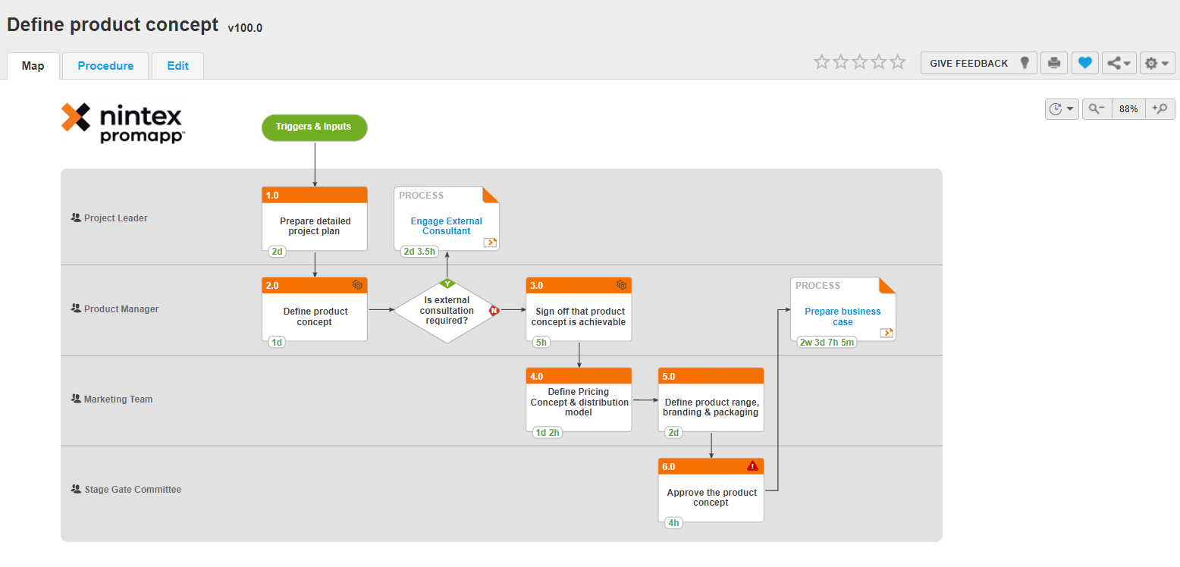Click the linked-process arrow icon on Prepare business case
The height and width of the screenshot is (567, 1180).
pyautogui.click(x=887, y=333)
